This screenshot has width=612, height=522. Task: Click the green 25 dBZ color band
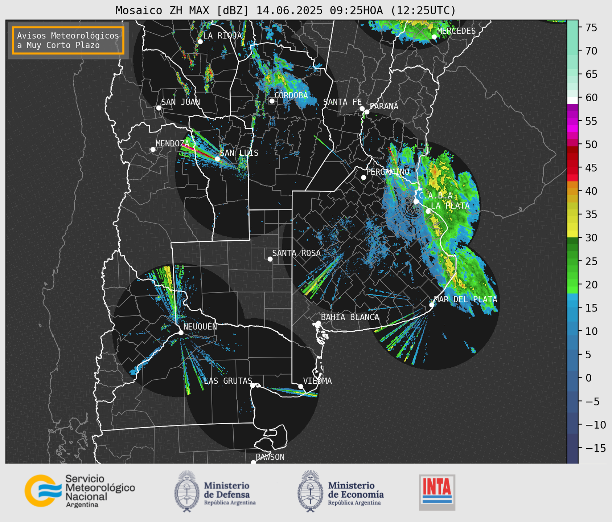(572, 261)
